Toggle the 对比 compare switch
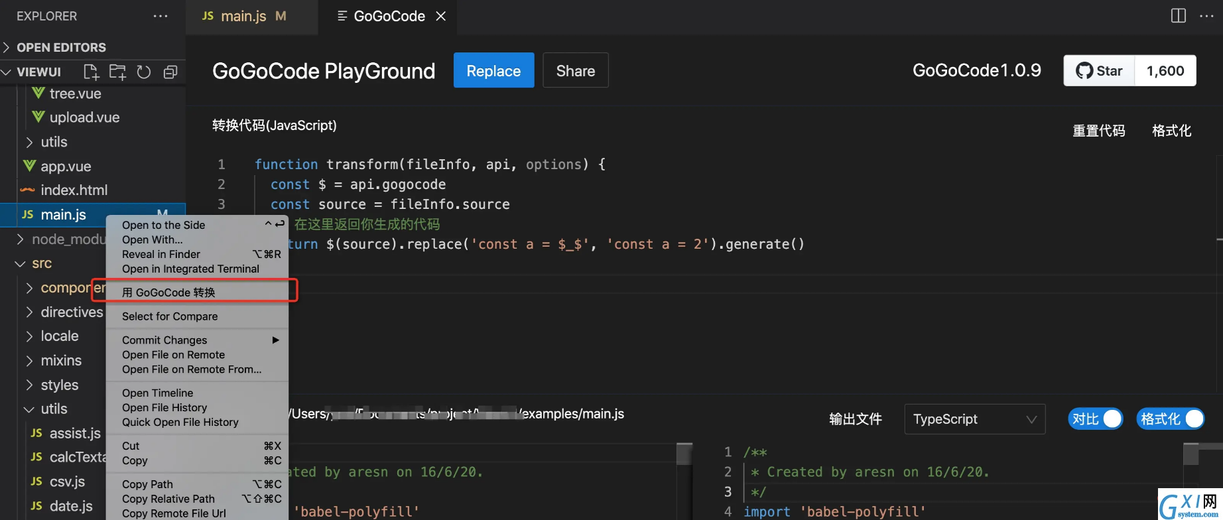The height and width of the screenshot is (520, 1223). [1096, 419]
